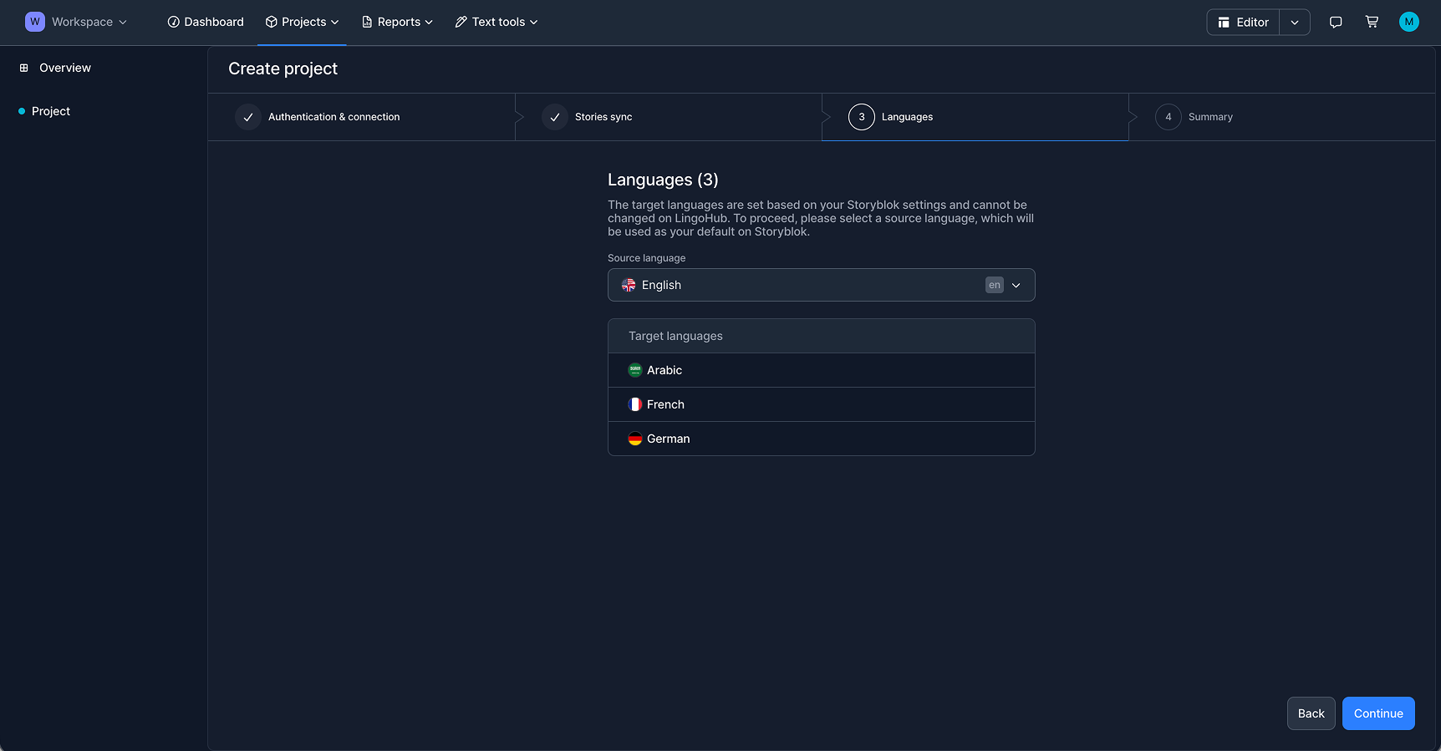The height and width of the screenshot is (751, 1441).
Task: Open the shopping cart icon
Action: point(1372,22)
